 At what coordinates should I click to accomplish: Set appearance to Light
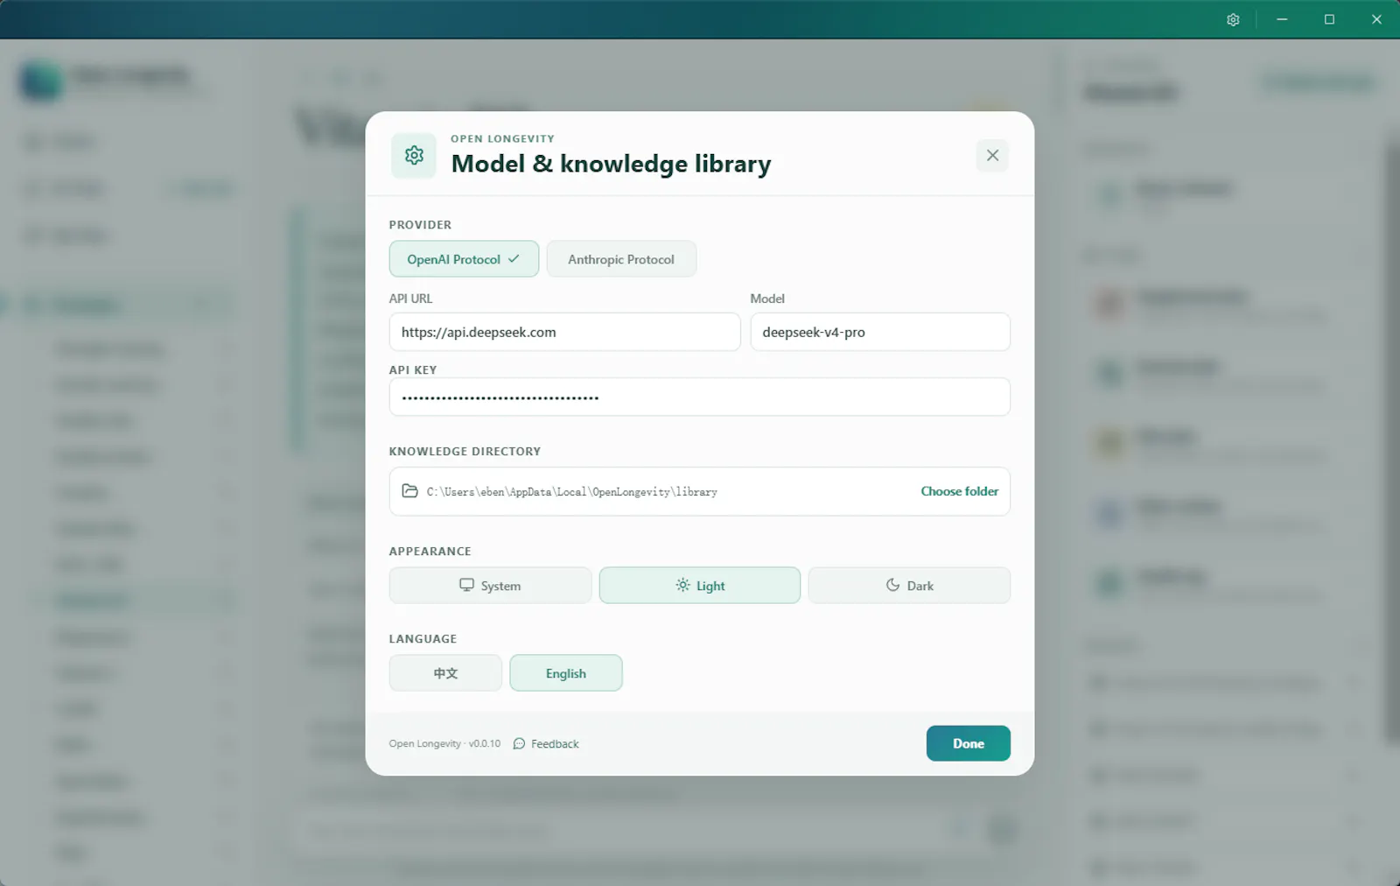pyautogui.click(x=699, y=586)
